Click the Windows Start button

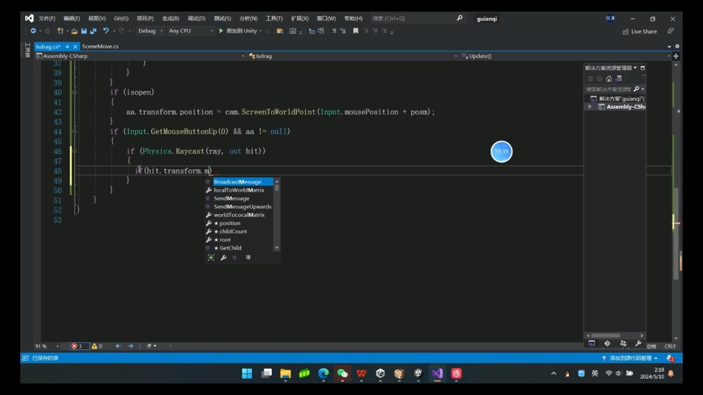coord(247,374)
